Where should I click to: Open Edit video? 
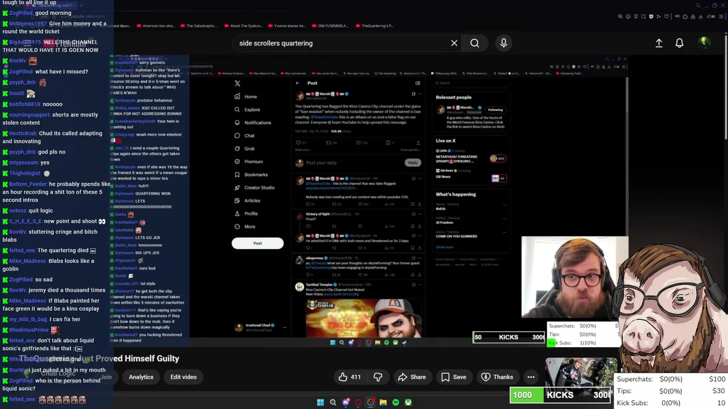tap(183, 377)
